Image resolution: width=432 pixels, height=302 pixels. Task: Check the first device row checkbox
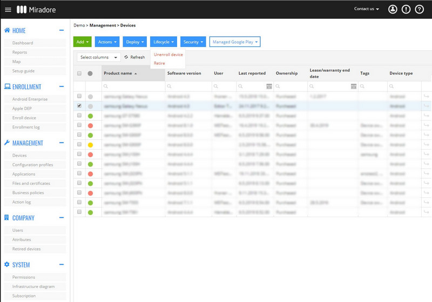79,96
